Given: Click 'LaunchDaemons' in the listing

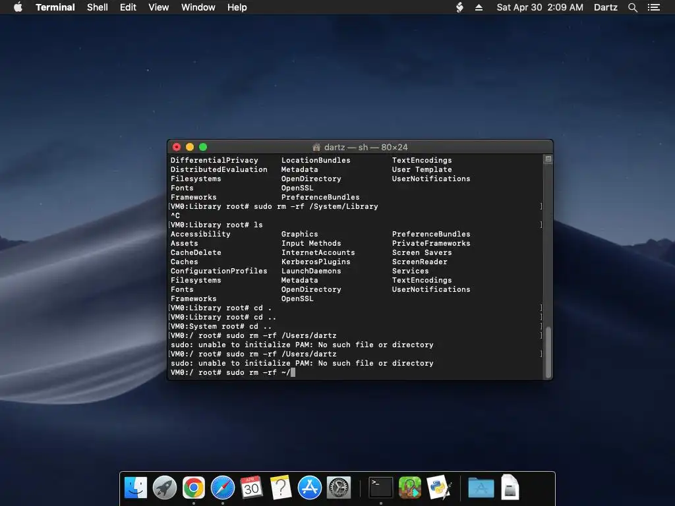Looking at the screenshot, I should (311, 271).
